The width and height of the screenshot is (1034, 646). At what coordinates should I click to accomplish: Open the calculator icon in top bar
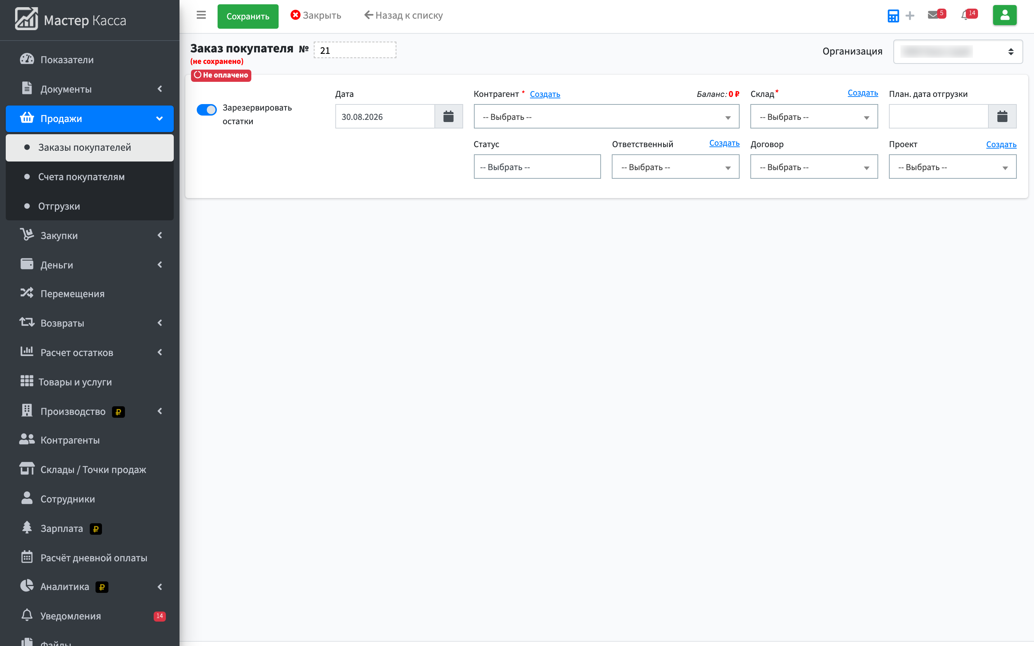click(x=893, y=16)
